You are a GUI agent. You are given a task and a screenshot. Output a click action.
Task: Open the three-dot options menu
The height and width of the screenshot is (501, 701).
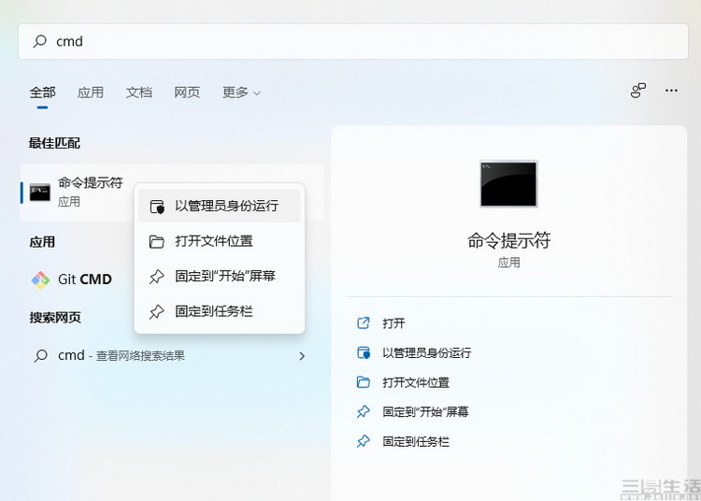pos(671,91)
